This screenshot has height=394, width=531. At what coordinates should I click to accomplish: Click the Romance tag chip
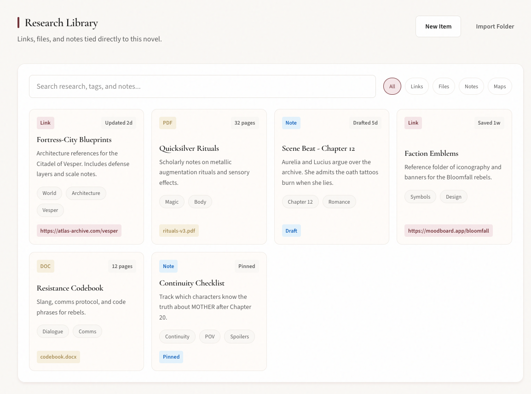tap(339, 202)
